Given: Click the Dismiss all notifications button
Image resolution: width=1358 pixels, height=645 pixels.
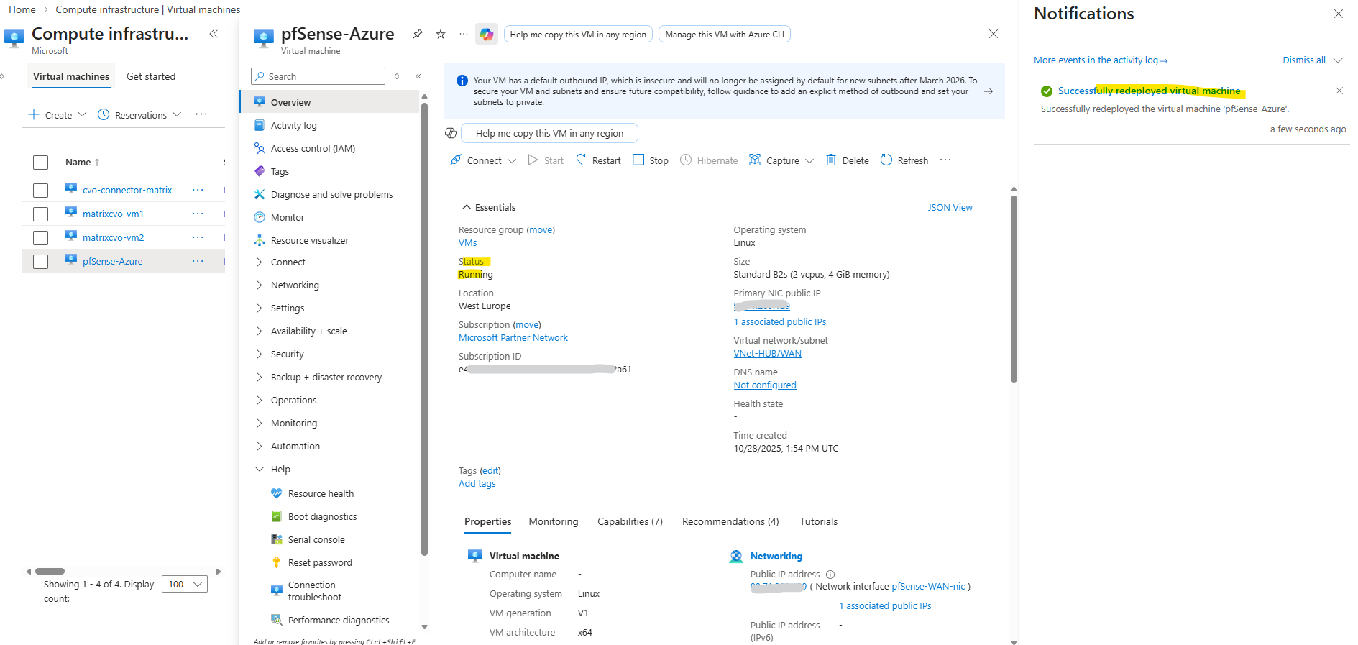Looking at the screenshot, I should [x=1303, y=60].
